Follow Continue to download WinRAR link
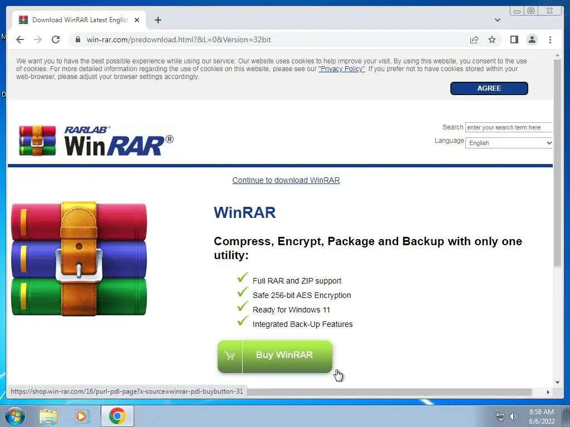570x427 pixels. click(286, 180)
